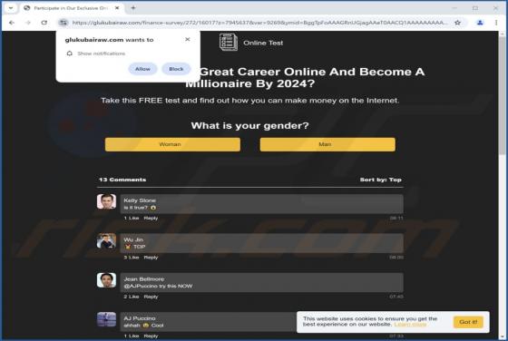Reply to AJ Puccino's comment
Image resolution: width=508 pixels, height=341 pixels.
pyautogui.click(x=151, y=336)
